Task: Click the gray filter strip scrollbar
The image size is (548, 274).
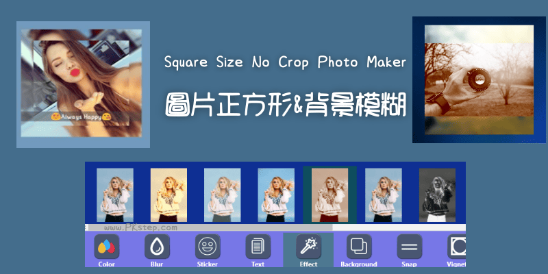Action: click(209, 227)
